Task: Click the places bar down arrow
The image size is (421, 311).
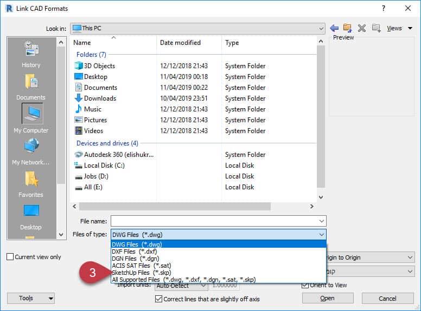Action: click(61, 234)
